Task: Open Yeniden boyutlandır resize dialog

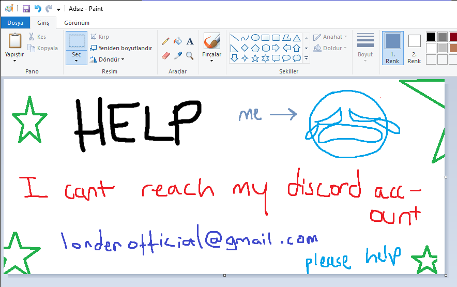Action: [x=121, y=48]
